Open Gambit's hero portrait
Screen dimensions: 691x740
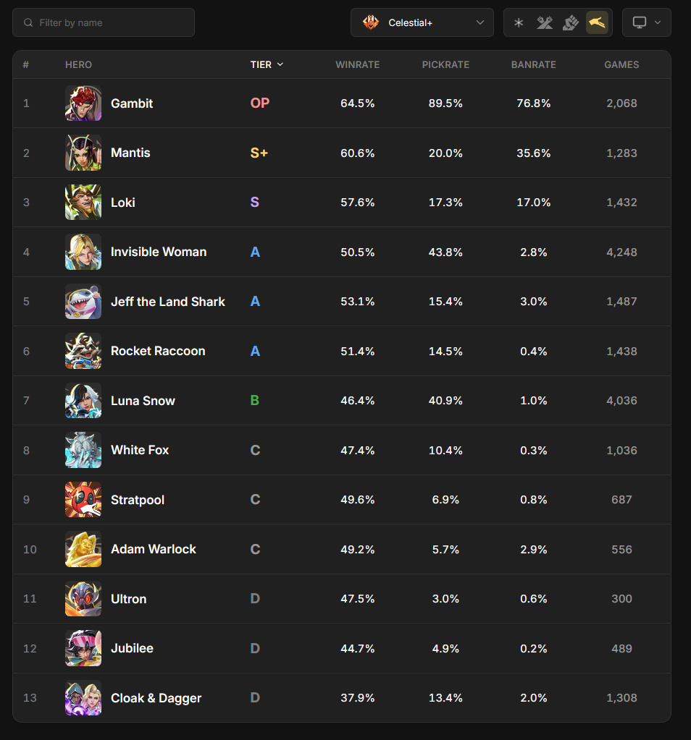pyautogui.click(x=83, y=103)
